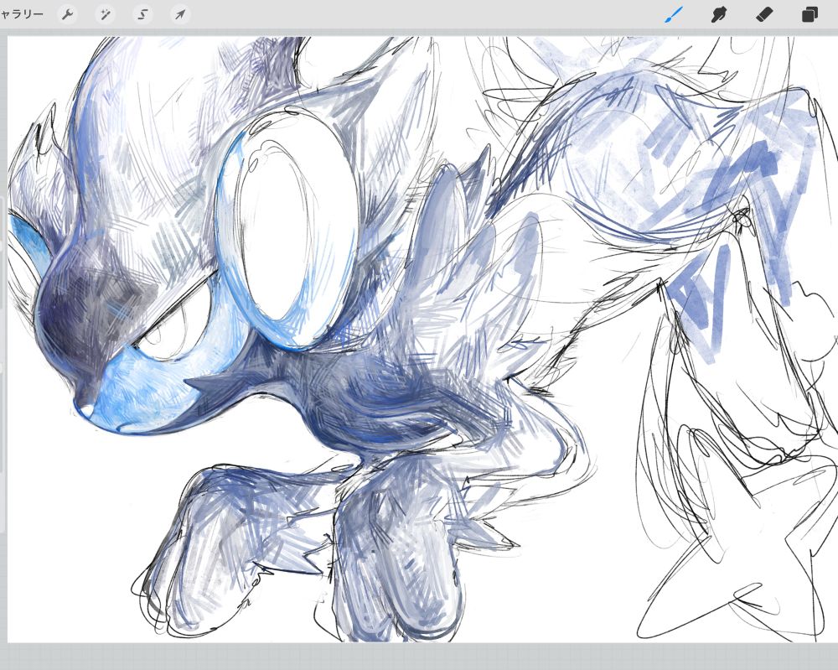This screenshot has height=670, width=838.
Task: Tap the Smudge icon again to open smudge brushes
Action: (718, 13)
